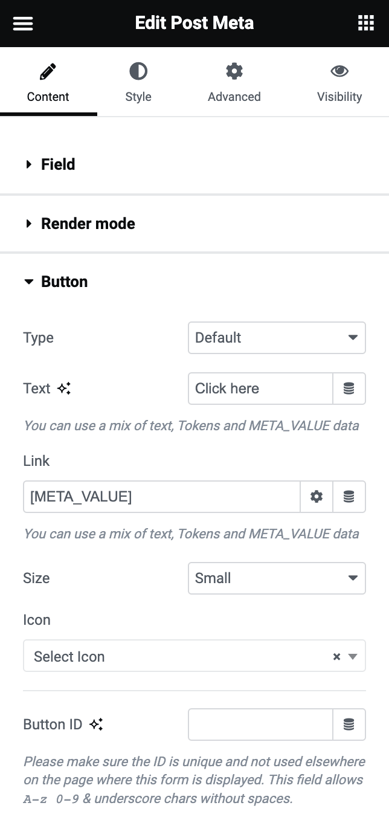This screenshot has height=823, width=389.
Task: Open dynamic tags for Link field
Action: (349, 497)
